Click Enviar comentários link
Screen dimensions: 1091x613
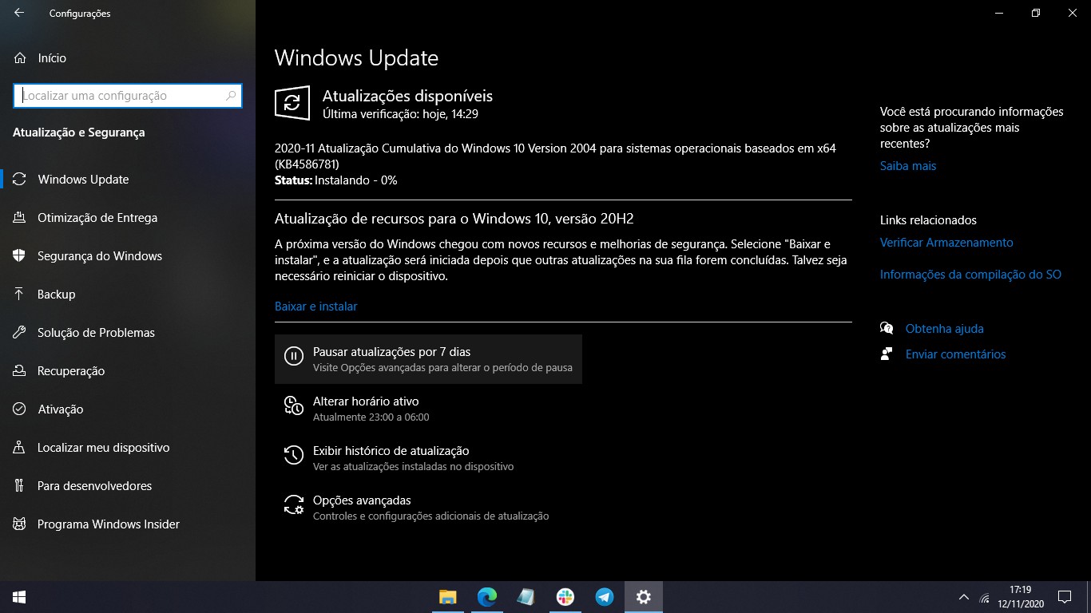click(955, 354)
